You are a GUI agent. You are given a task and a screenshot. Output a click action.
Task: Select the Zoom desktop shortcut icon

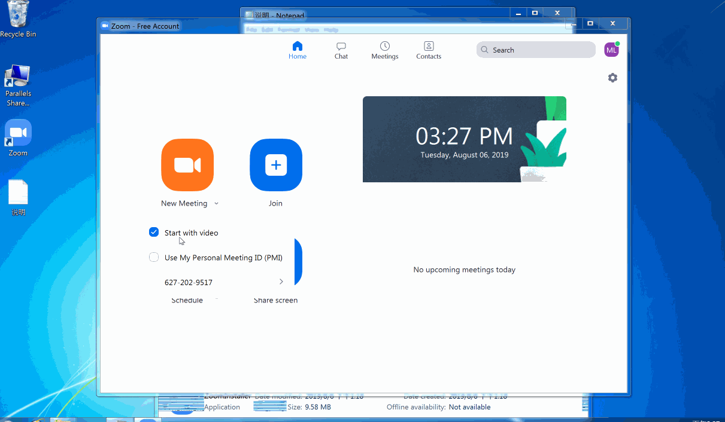coord(18,138)
